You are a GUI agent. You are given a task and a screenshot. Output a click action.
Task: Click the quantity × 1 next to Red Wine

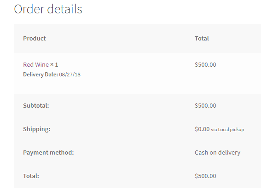click(54, 64)
